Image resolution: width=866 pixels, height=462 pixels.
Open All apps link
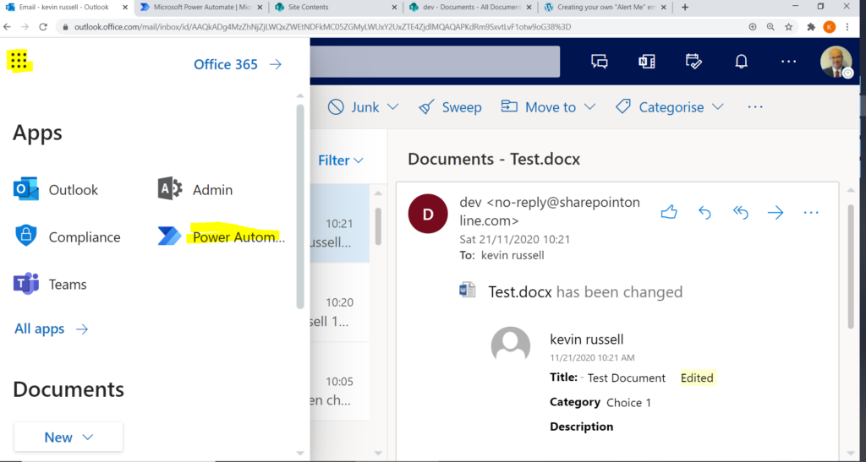[51, 329]
